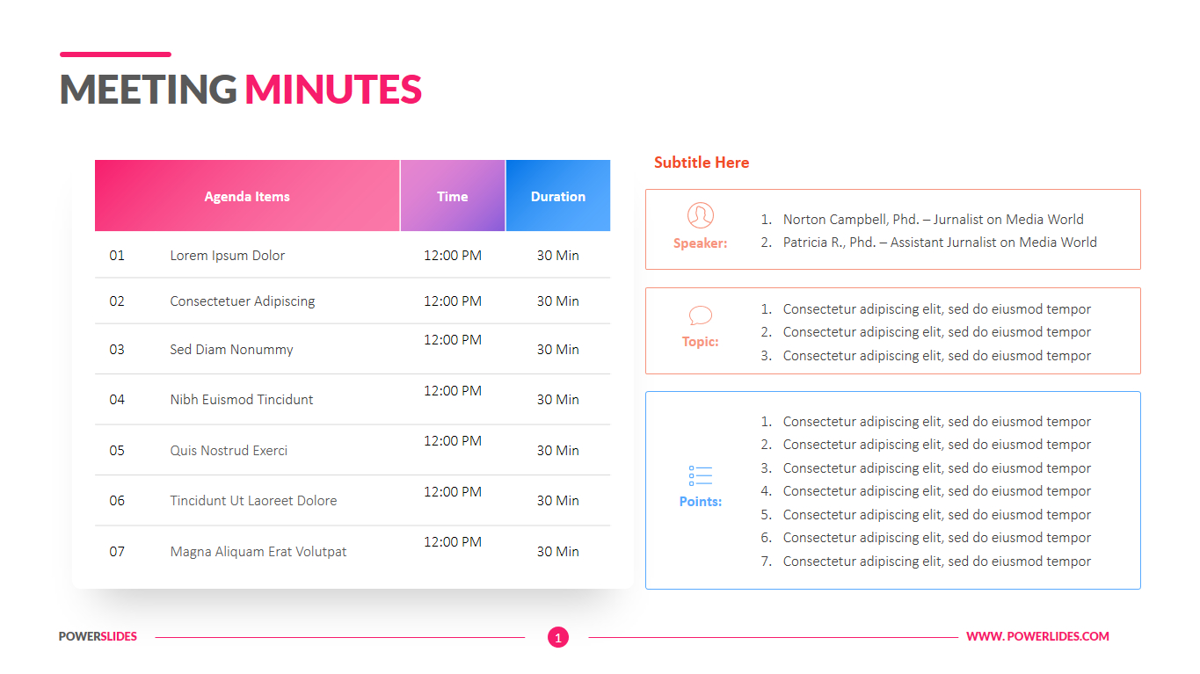The height and width of the screenshot is (674, 1200).
Task: Select the Consectetuer Adipiscing agenda item
Action: click(x=243, y=301)
